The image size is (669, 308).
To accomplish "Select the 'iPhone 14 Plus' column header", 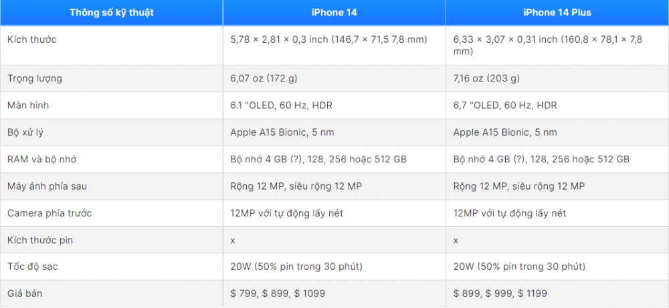I will click(x=557, y=13).
